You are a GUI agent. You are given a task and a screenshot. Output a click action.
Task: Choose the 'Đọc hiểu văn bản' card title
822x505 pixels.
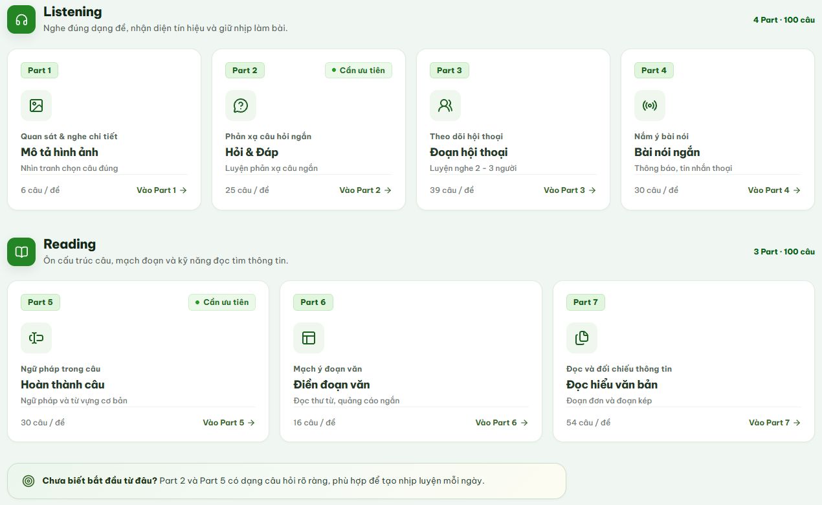pyautogui.click(x=612, y=385)
